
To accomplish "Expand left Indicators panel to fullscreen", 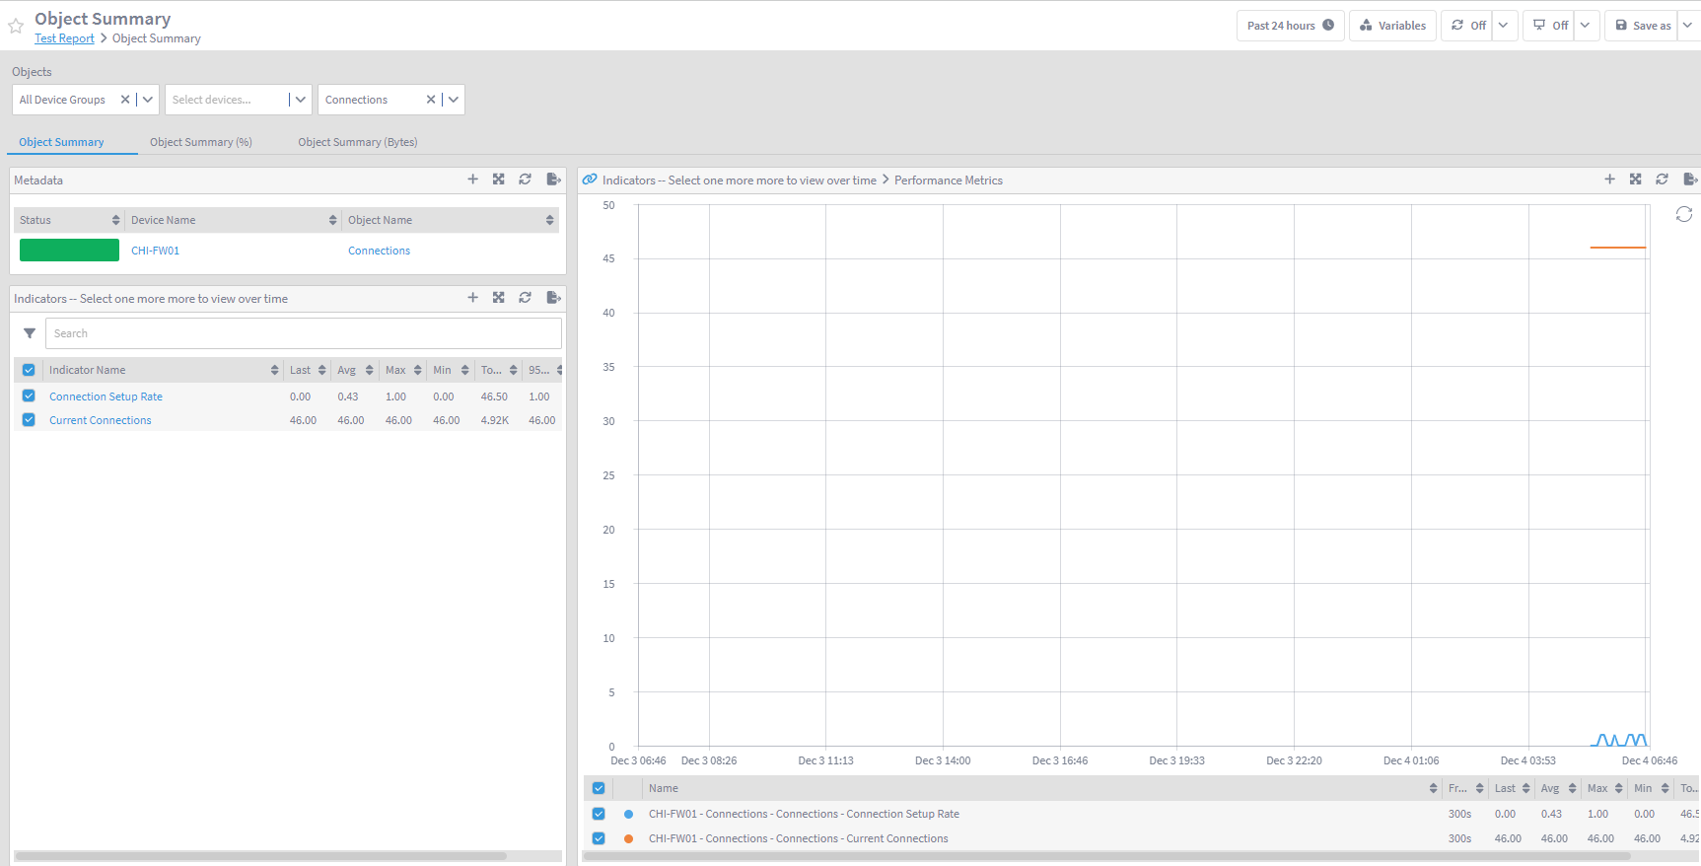I will (499, 298).
